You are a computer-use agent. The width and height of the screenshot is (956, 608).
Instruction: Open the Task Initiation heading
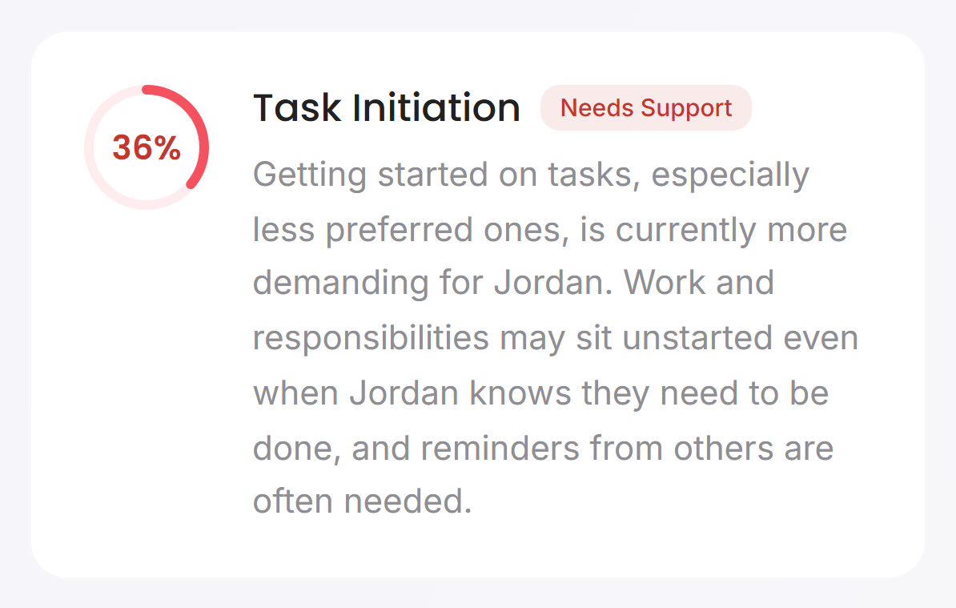coord(387,108)
